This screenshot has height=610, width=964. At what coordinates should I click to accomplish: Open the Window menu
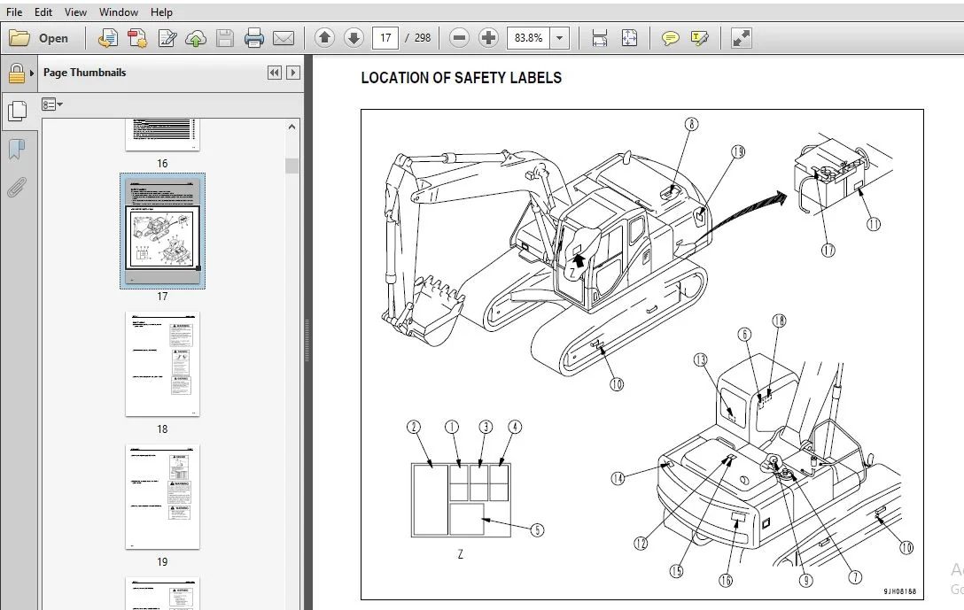tap(118, 12)
